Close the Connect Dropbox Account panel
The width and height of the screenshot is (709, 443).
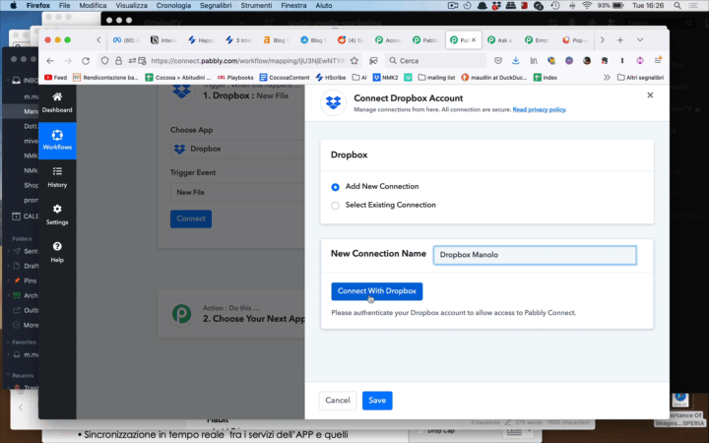650,95
